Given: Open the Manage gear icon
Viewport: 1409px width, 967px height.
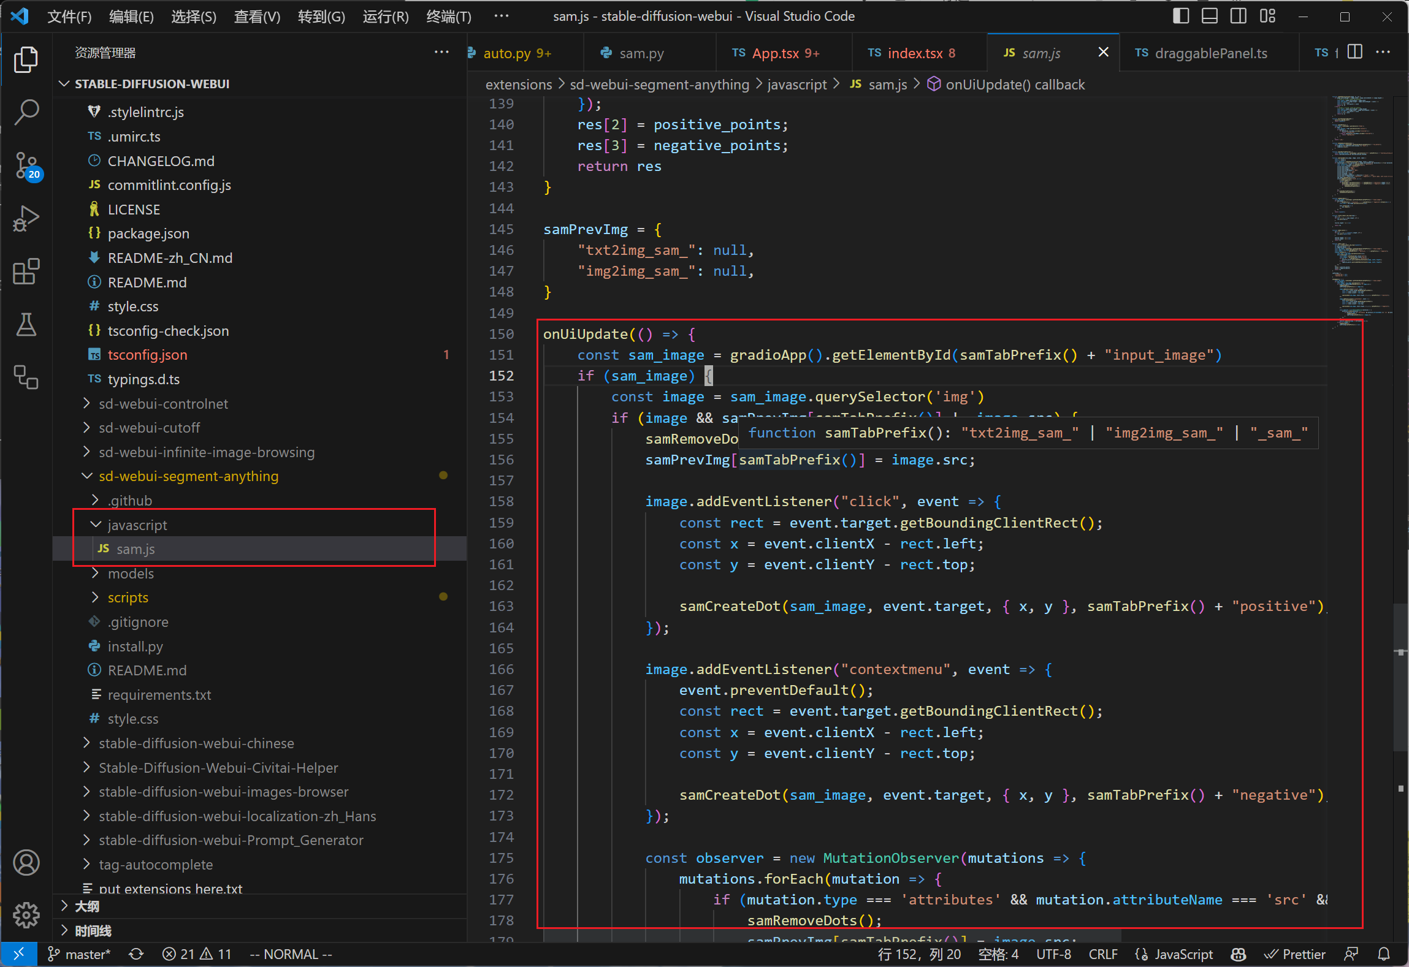Looking at the screenshot, I should (26, 914).
